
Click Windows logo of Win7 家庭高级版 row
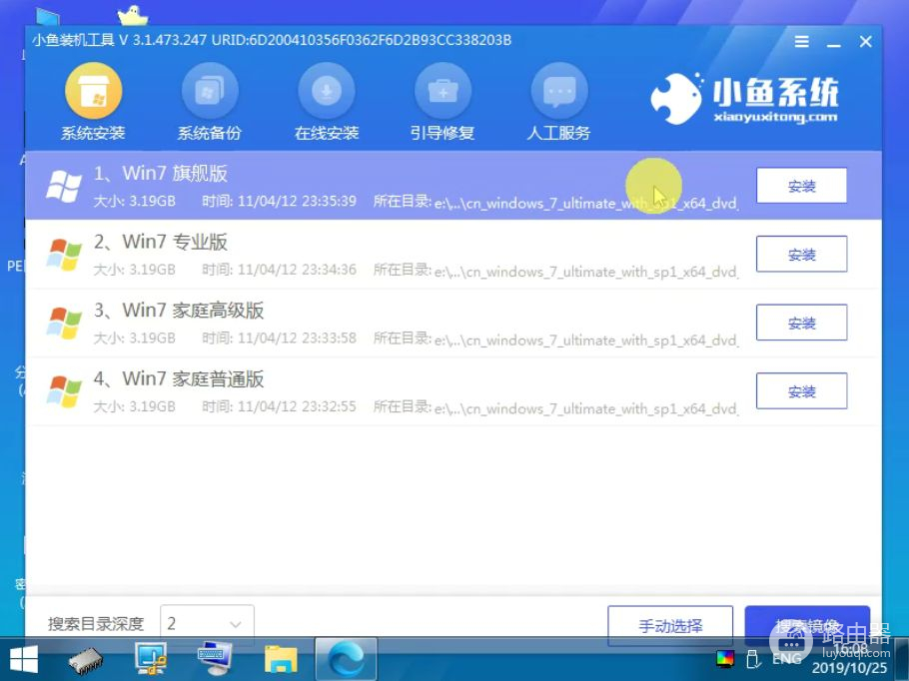pyautogui.click(x=64, y=323)
